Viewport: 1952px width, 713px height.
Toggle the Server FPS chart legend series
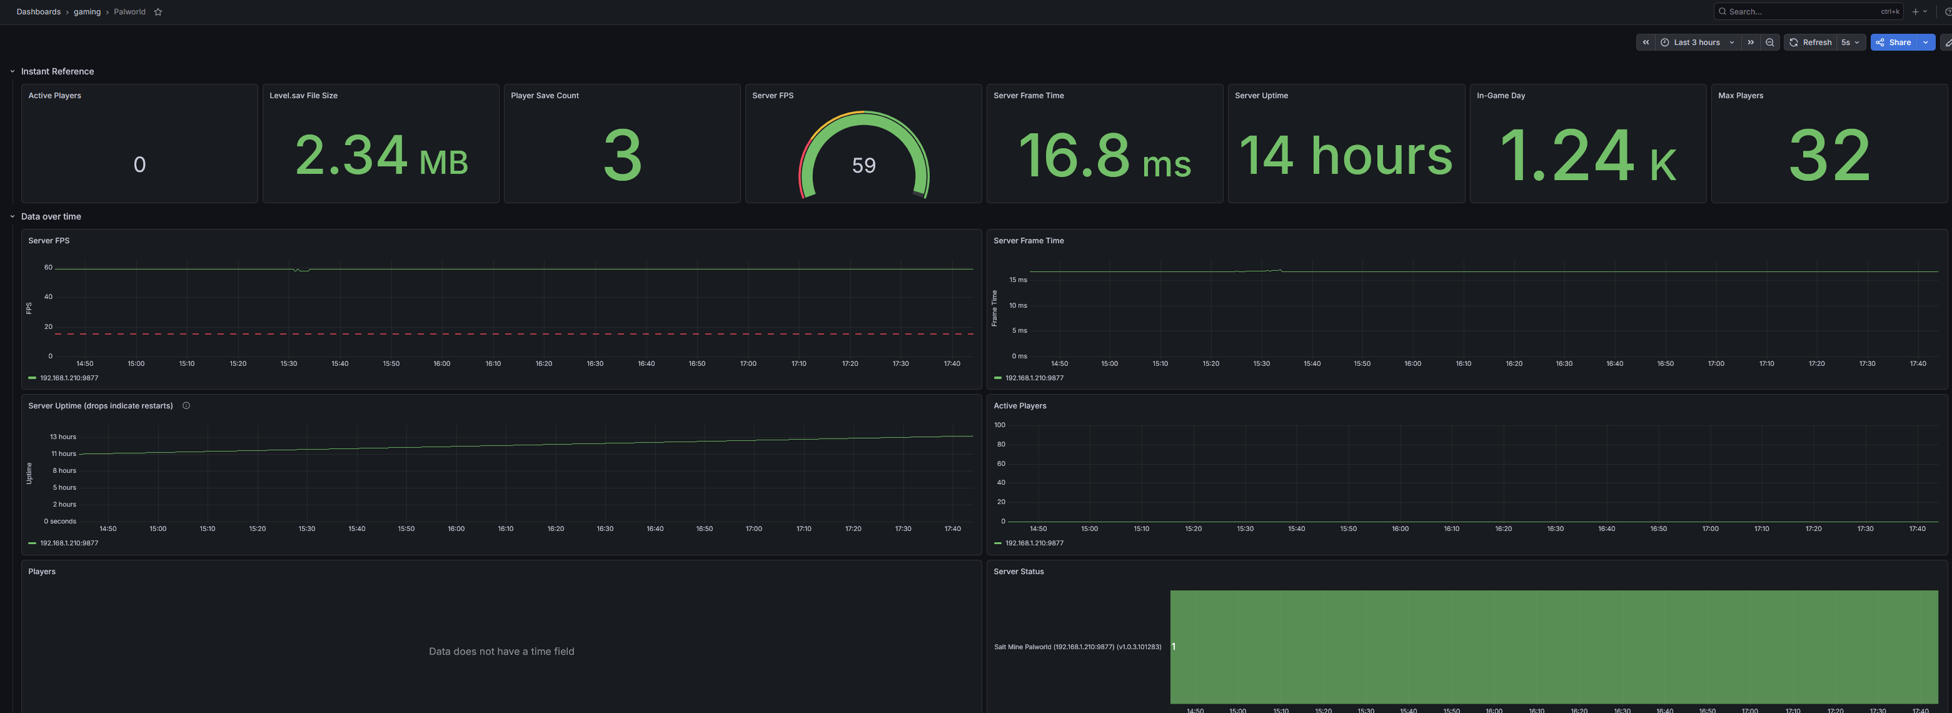click(64, 378)
